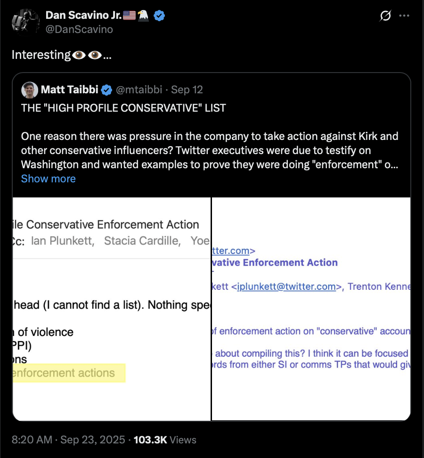Click Dan Scavino's profile avatar

click(x=24, y=22)
